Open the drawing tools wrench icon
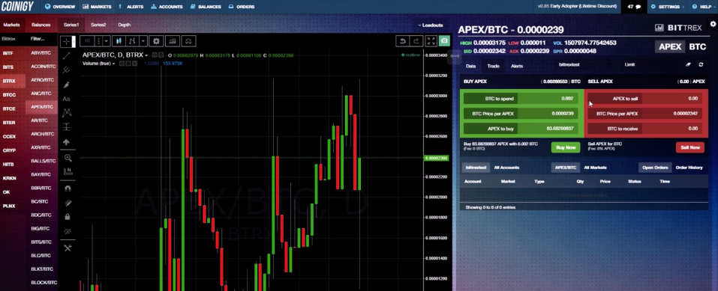718x291 pixels. (68, 248)
